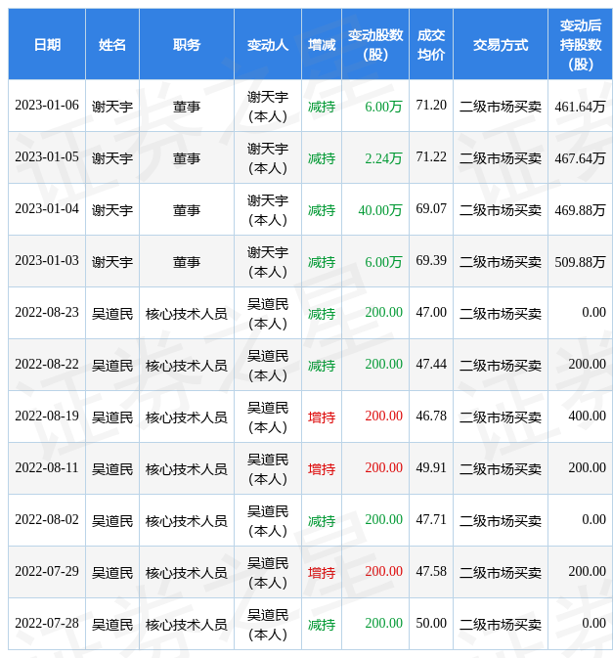Click holdings value 509.88万

pyautogui.click(x=581, y=262)
